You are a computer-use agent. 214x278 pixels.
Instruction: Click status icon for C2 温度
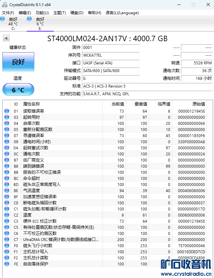[7, 215]
